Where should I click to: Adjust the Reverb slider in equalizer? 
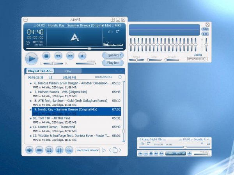[x=172, y=60]
